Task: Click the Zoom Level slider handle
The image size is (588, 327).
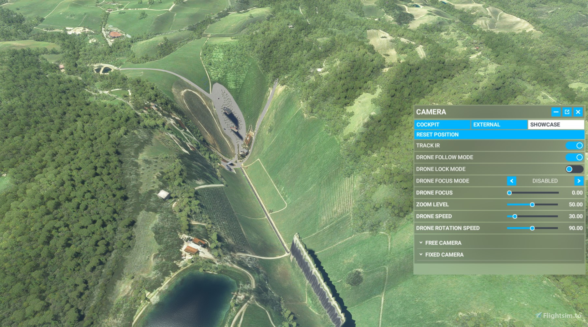Action: (x=533, y=205)
